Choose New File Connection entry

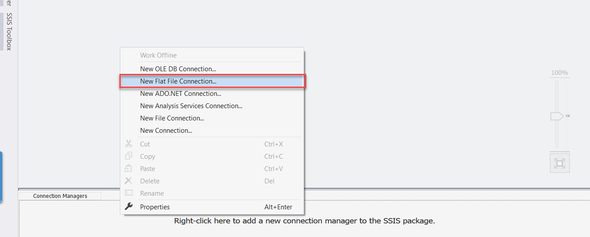coord(172,118)
